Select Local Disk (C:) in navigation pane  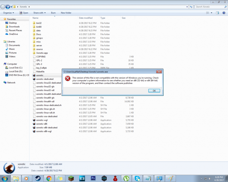16,68
